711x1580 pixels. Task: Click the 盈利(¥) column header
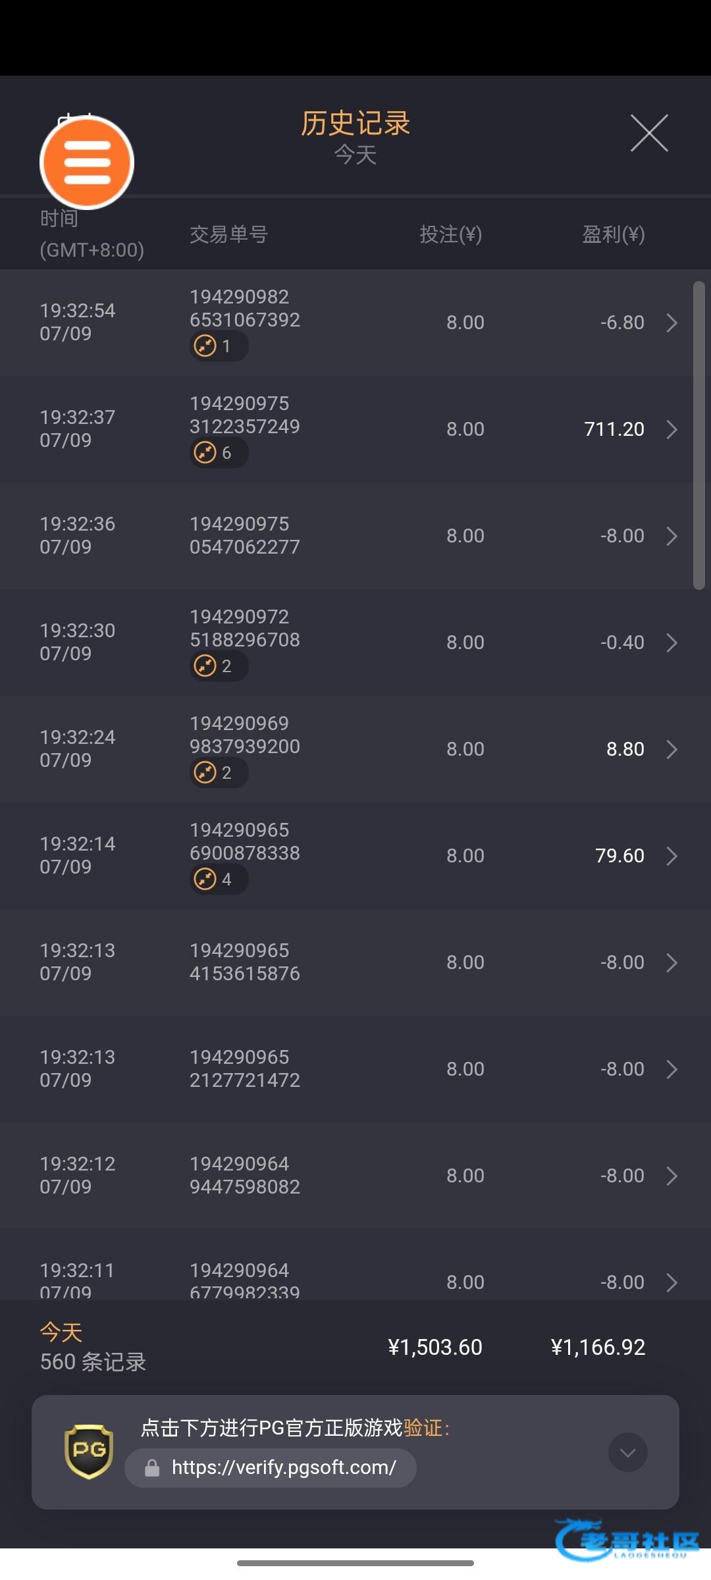[x=613, y=234]
